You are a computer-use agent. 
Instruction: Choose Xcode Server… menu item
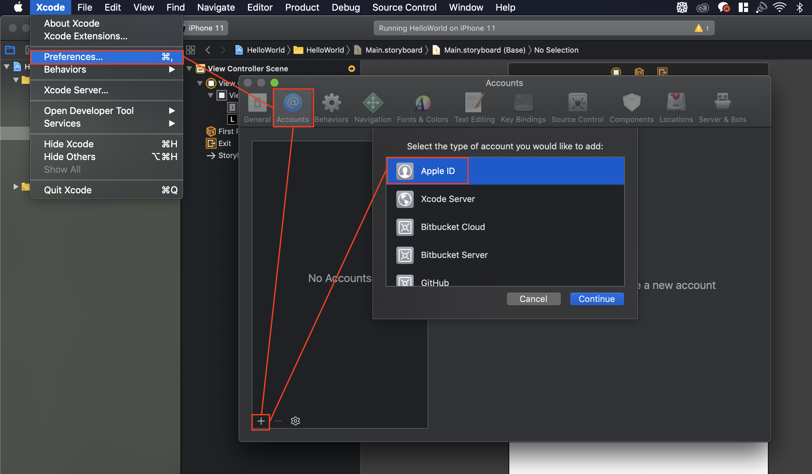107,90
